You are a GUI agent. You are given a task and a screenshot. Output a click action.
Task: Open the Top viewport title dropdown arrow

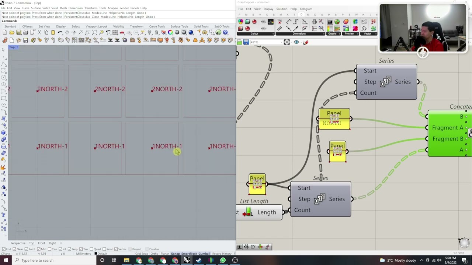tap(17, 47)
